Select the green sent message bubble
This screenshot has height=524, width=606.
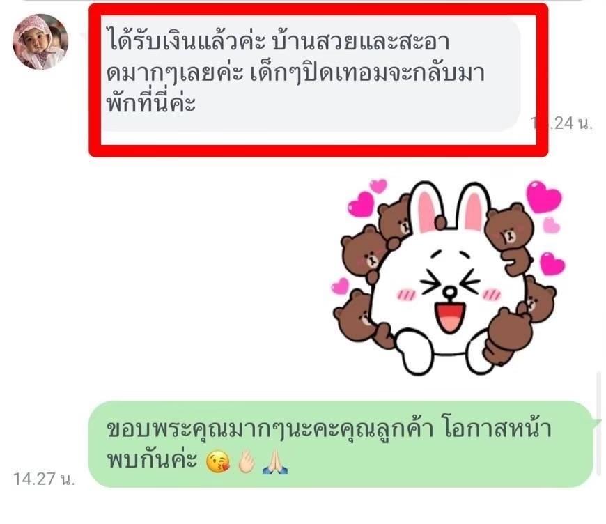(x=340, y=444)
